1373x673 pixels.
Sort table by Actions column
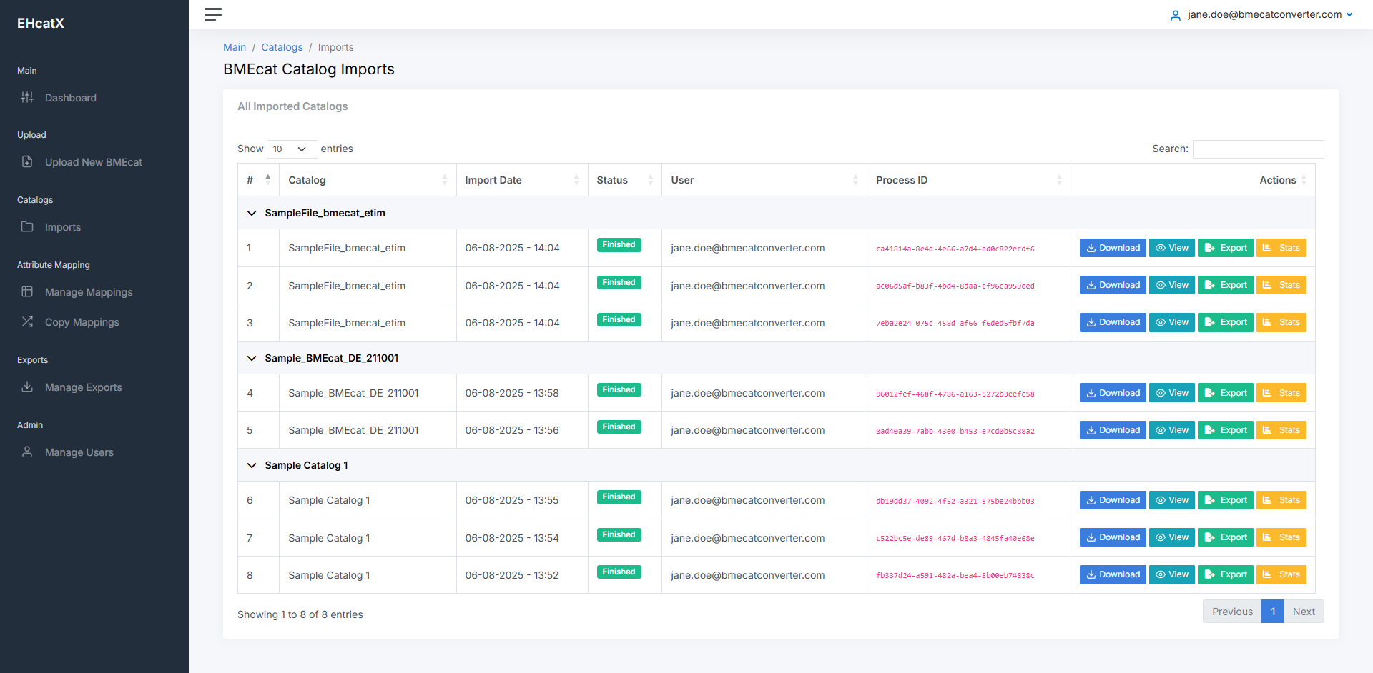(x=1193, y=180)
